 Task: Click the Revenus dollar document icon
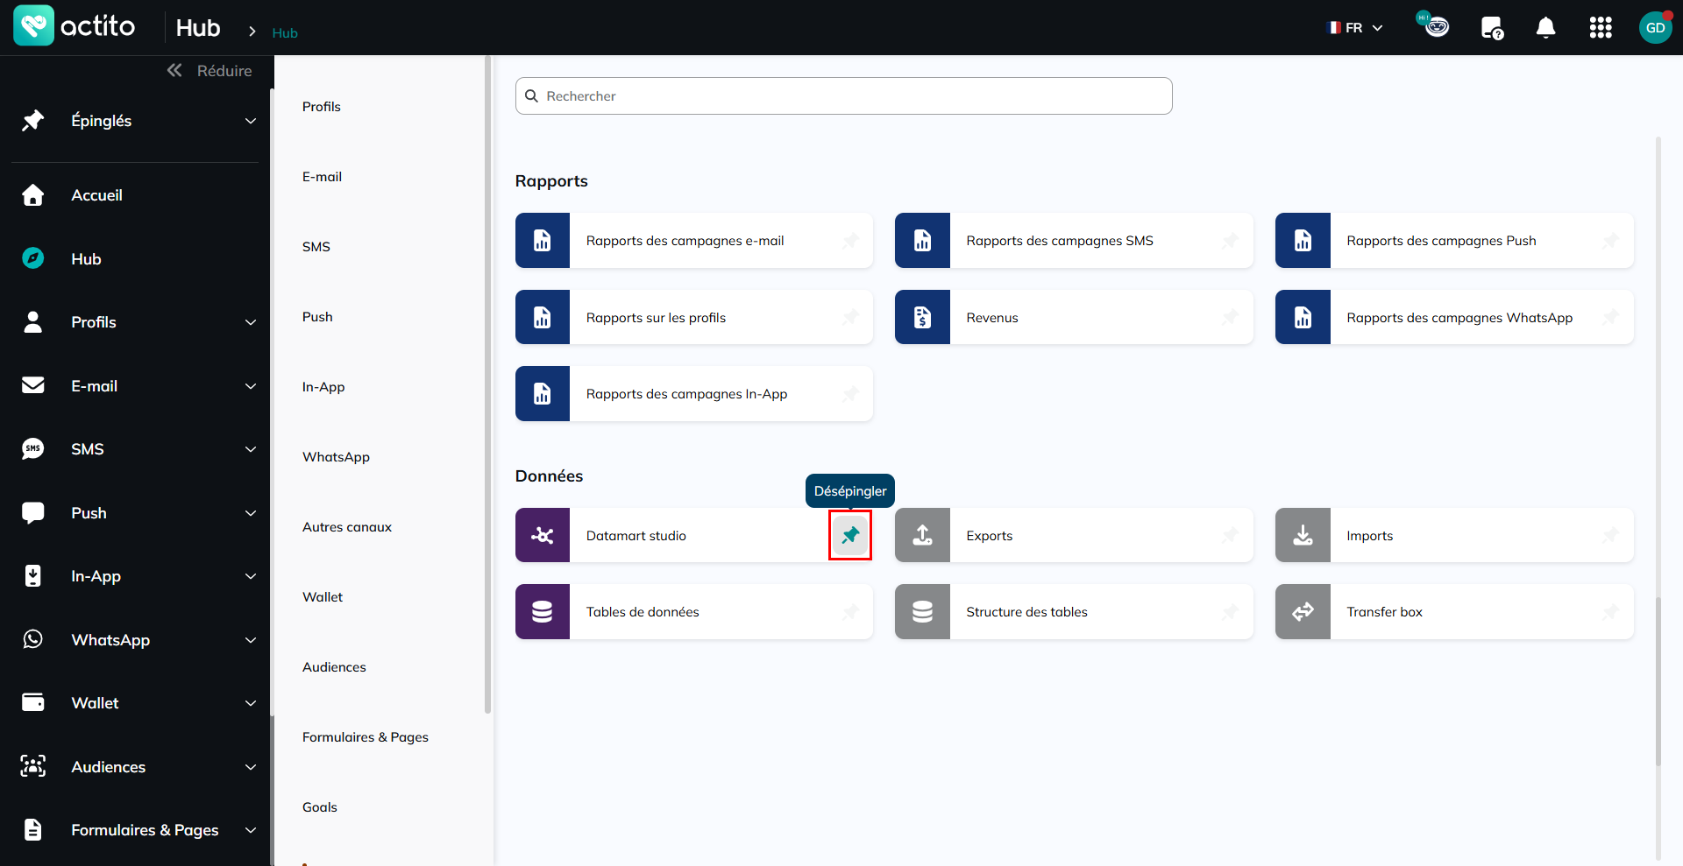pos(922,317)
